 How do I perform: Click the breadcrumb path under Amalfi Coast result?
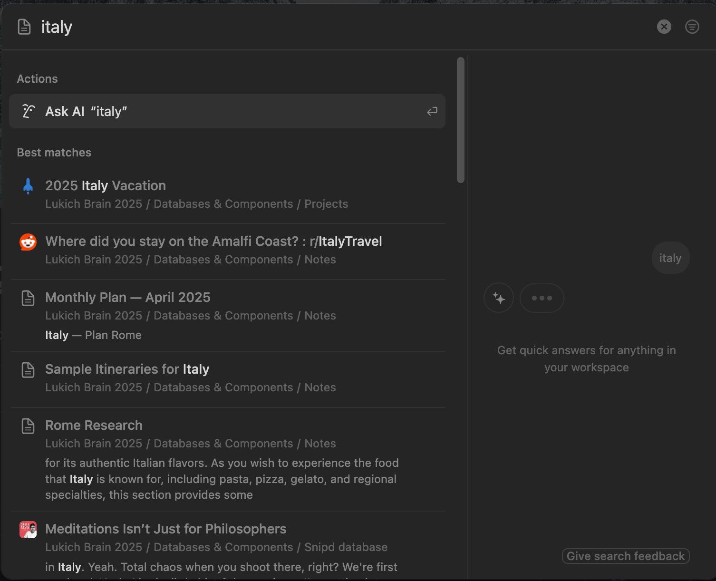pyautogui.click(x=191, y=260)
